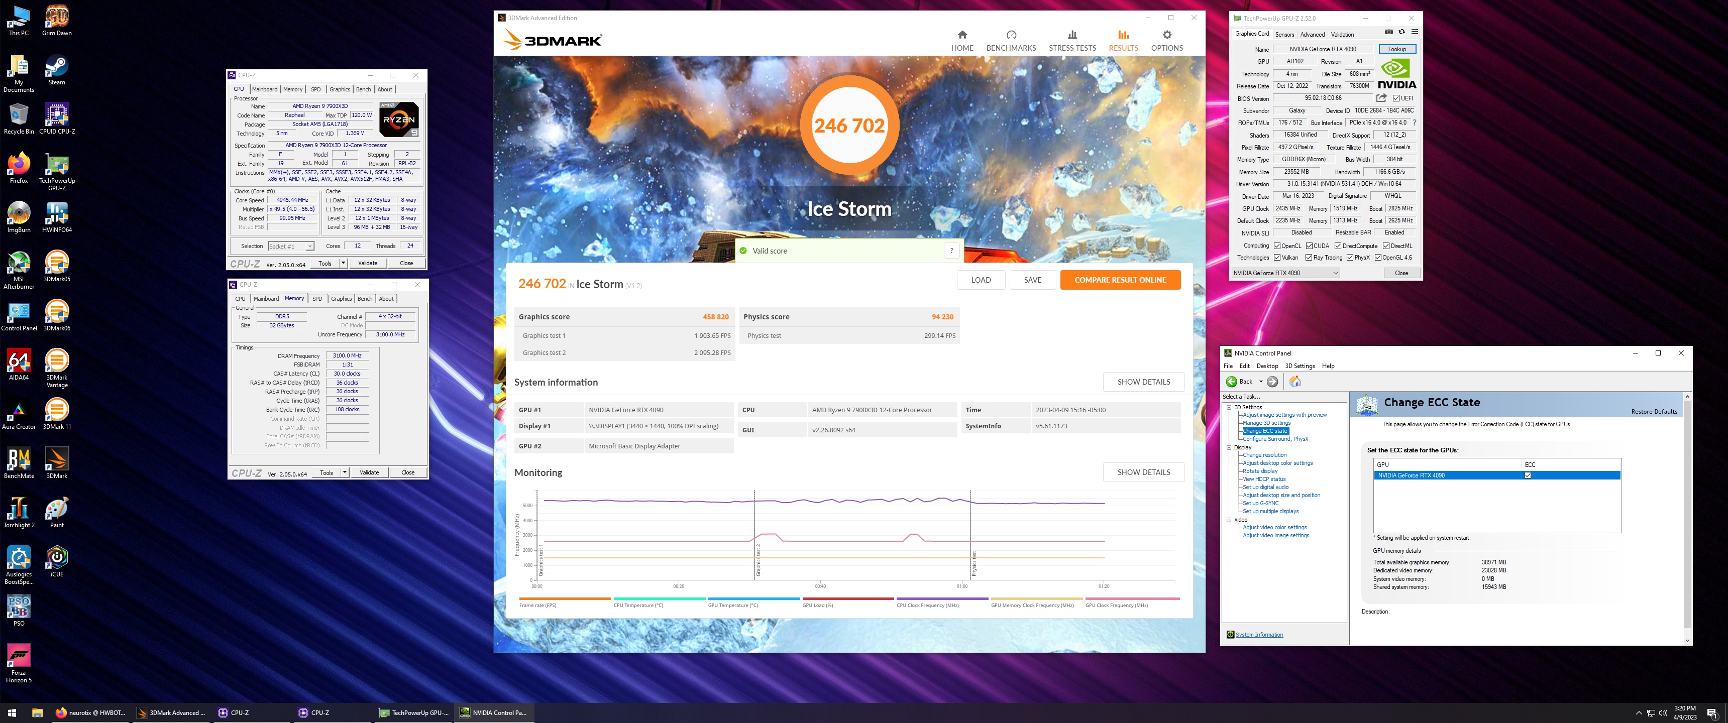
Task: Collapse the 3D Settings tree node
Action: pos(1229,407)
